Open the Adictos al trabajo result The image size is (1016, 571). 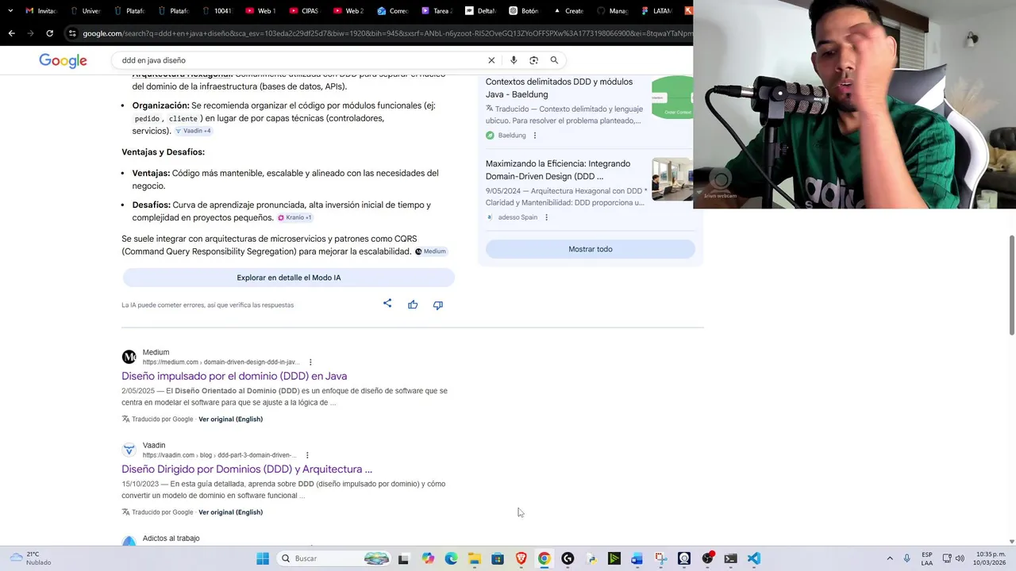171,538
